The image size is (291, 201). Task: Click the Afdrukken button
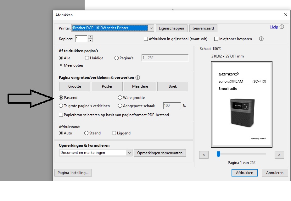244,173
